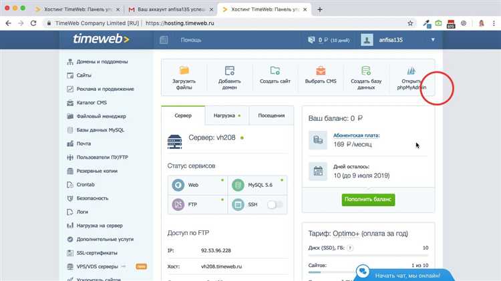This screenshot has height=281, width=501.
Task: Click the 0 ₽ balance in header
Action: [323, 40]
